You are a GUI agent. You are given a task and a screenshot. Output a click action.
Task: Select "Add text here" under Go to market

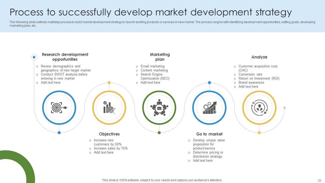203,160
